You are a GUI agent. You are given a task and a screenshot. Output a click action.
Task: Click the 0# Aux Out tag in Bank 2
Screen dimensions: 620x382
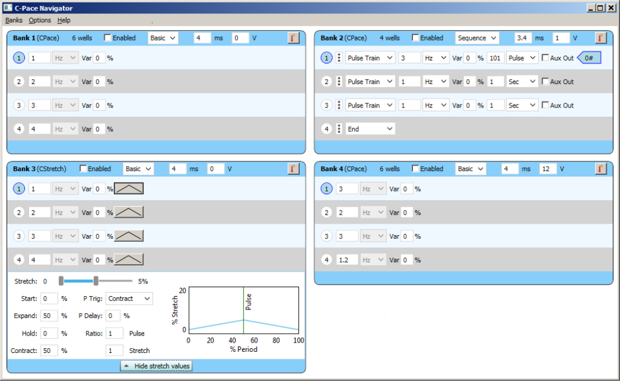pos(588,57)
